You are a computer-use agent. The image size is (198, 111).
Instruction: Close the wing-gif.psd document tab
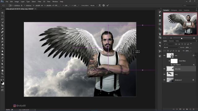pyautogui.click(x=36, y=9)
